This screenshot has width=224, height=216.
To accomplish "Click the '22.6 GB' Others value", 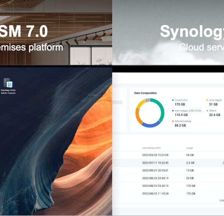I will tap(215, 115).
